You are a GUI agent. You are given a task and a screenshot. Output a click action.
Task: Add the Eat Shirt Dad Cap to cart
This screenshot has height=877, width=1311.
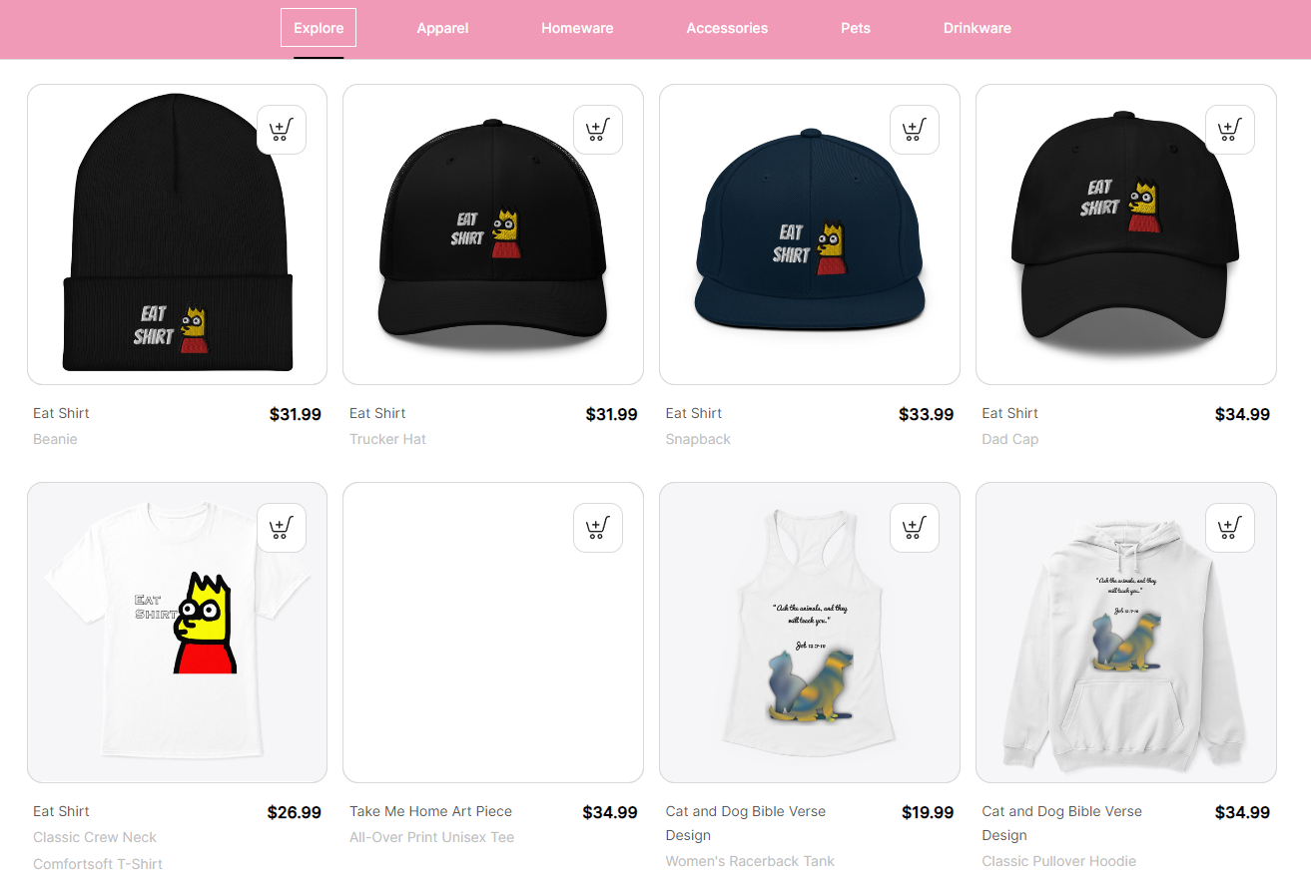[1230, 130]
